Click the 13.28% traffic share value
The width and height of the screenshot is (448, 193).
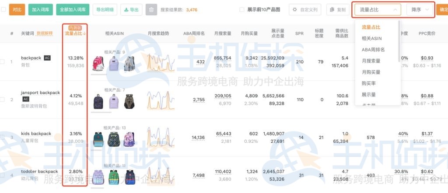[x=76, y=58]
